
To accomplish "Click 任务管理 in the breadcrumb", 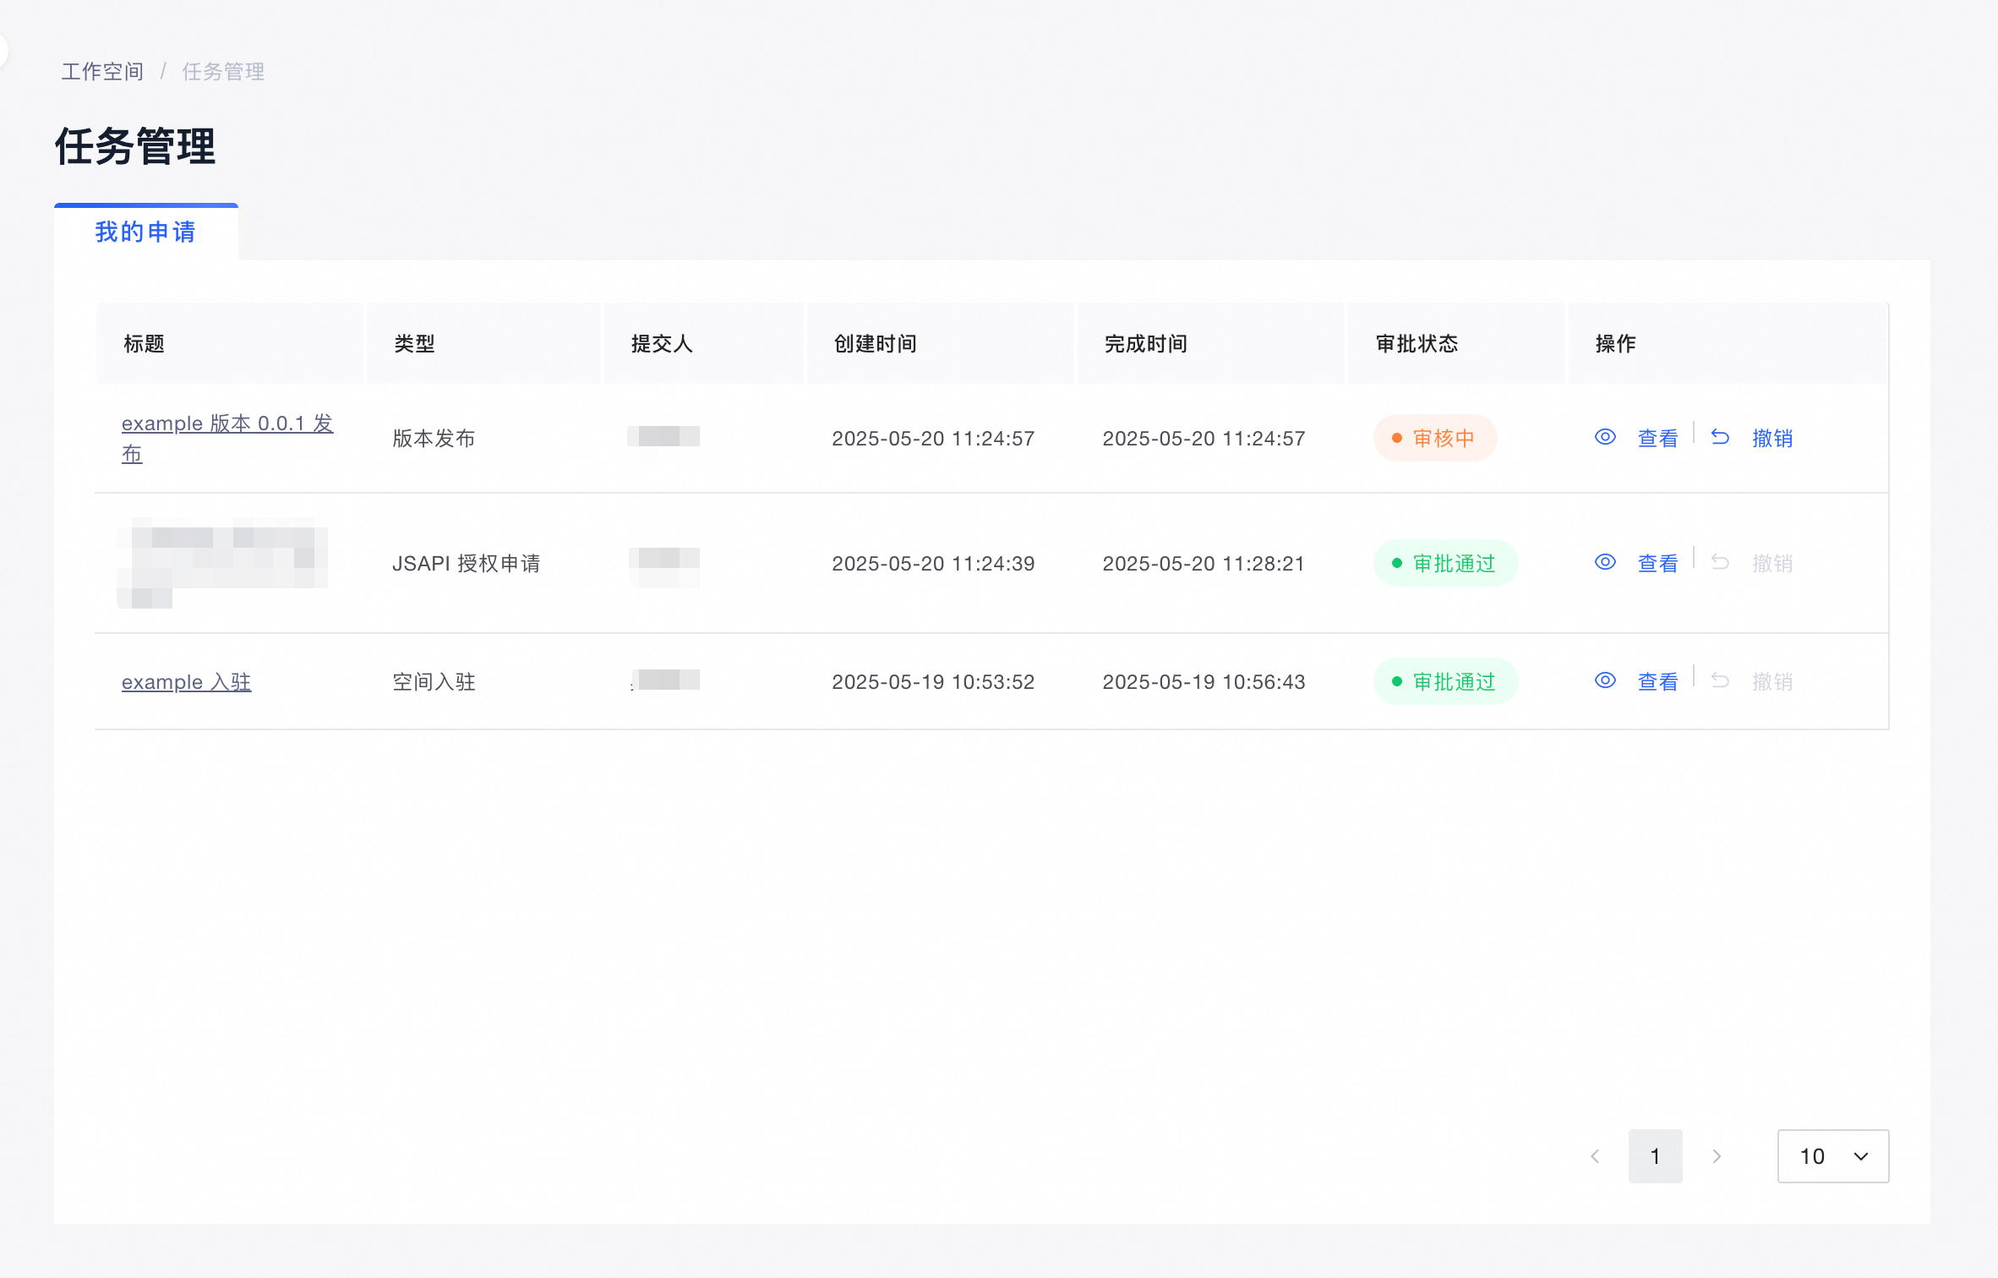I will click(x=223, y=72).
